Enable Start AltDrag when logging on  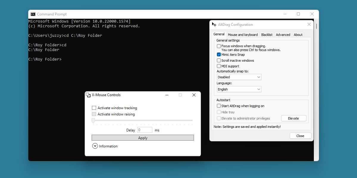219,106
